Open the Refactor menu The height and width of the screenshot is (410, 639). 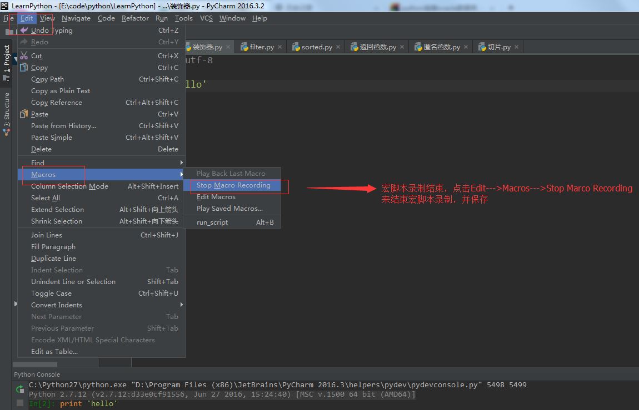pos(135,18)
